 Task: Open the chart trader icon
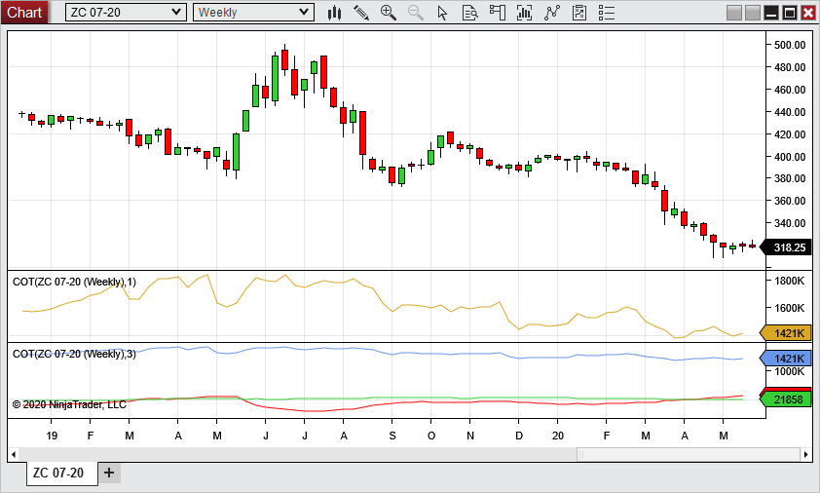point(498,13)
